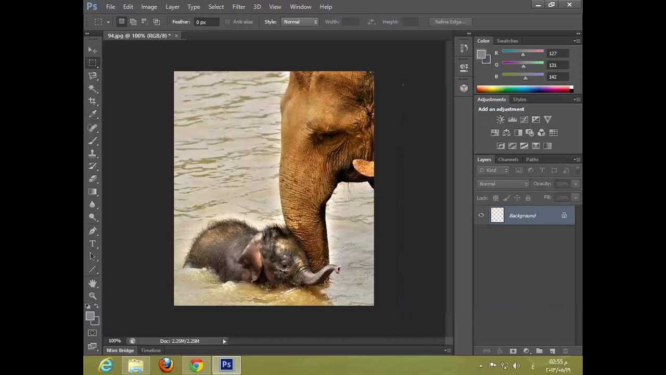This screenshot has width=666, height=375.
Task: Select the Blur tool
Action: click(x=93, y=205)
